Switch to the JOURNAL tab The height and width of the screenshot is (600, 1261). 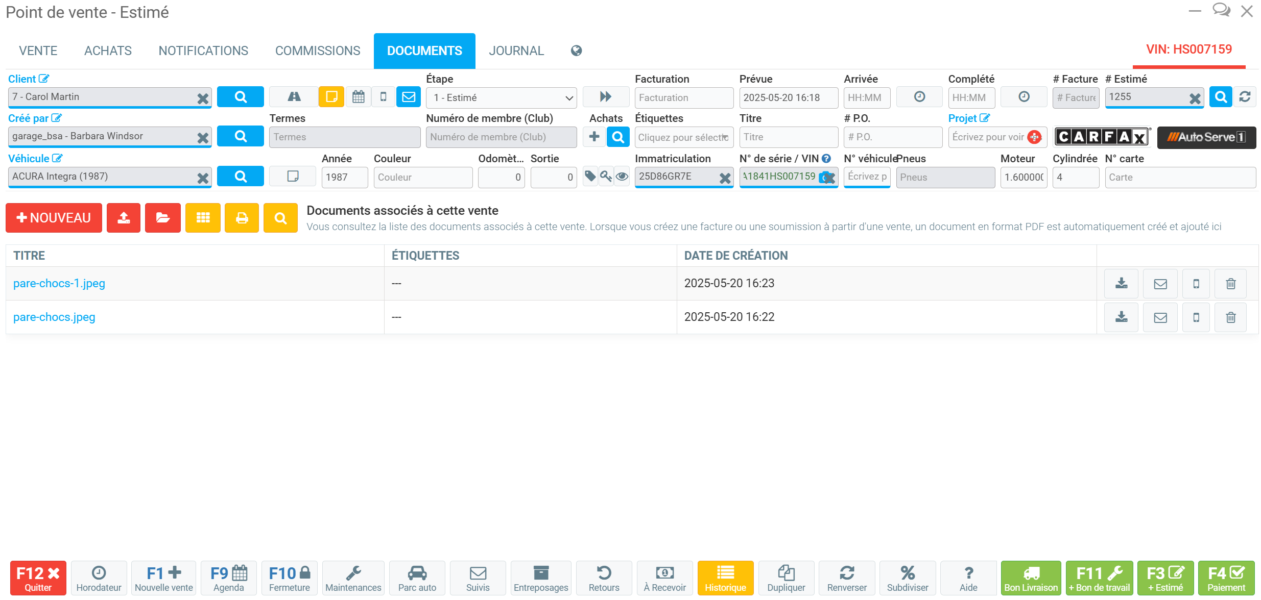[516, 51]
